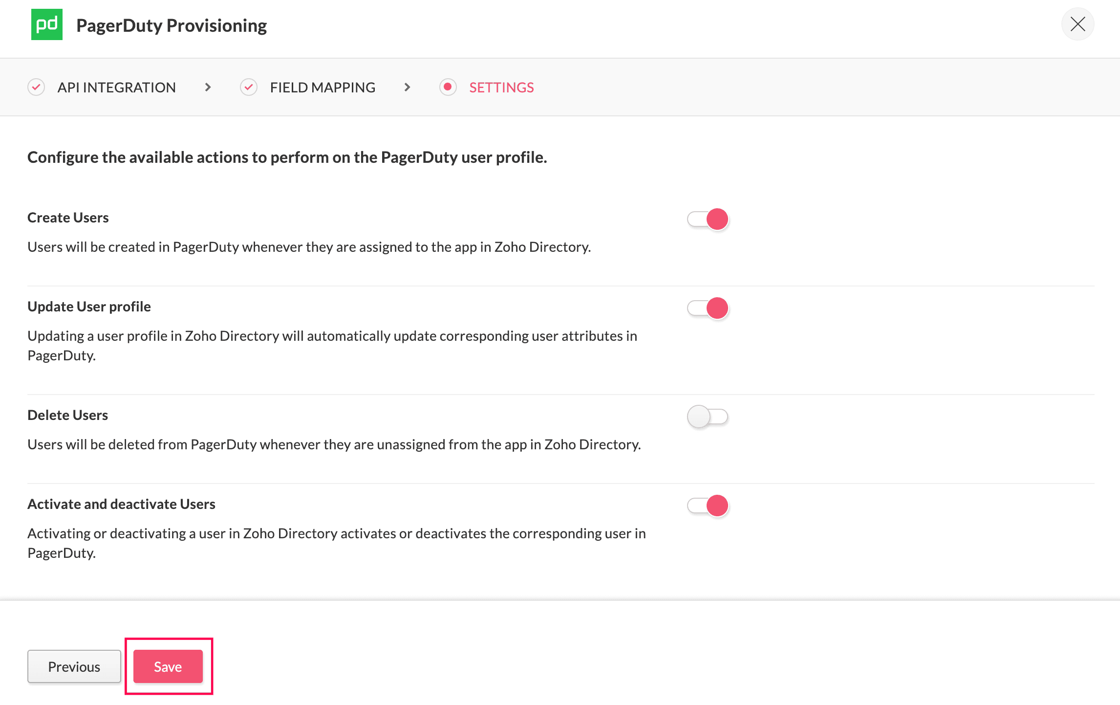The width and height of the screenshot is (1120, 705).
Task: Switch off Activate and deactivate Users
Action: [708, 506]
